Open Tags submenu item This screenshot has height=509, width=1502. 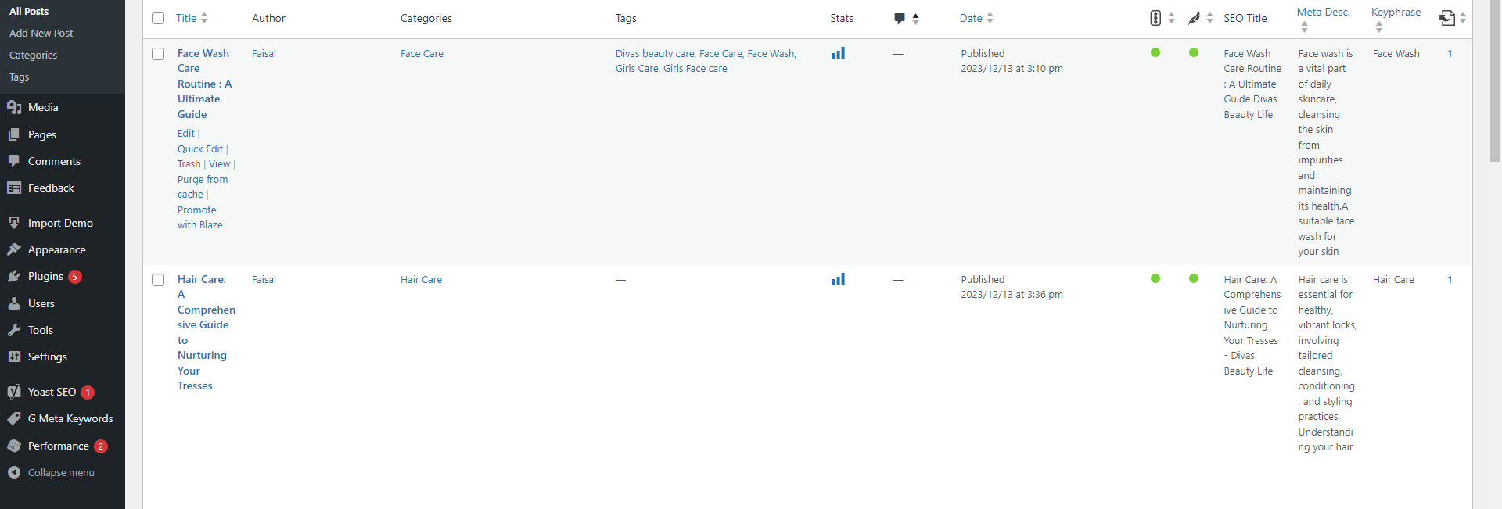(19, 77)
